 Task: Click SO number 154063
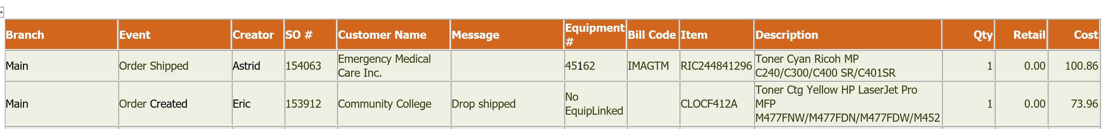click(303, 66)
